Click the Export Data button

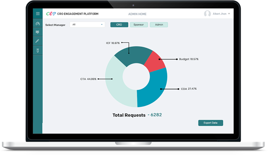(211, 123)
